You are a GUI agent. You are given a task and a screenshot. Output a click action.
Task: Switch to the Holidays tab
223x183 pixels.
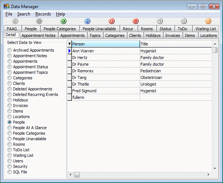pos(153,35)
